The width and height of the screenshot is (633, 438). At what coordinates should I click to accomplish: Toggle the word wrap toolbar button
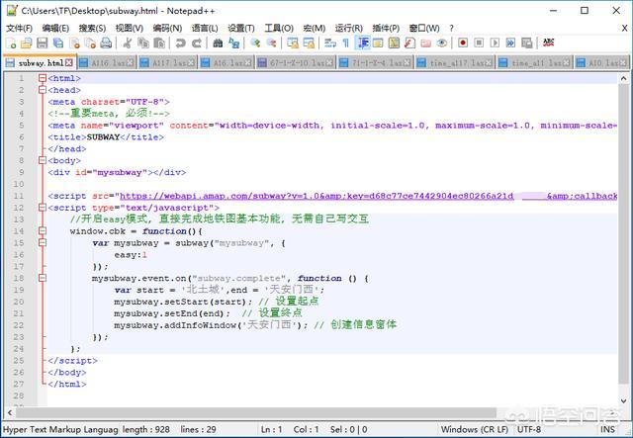(x=329, y=44)
